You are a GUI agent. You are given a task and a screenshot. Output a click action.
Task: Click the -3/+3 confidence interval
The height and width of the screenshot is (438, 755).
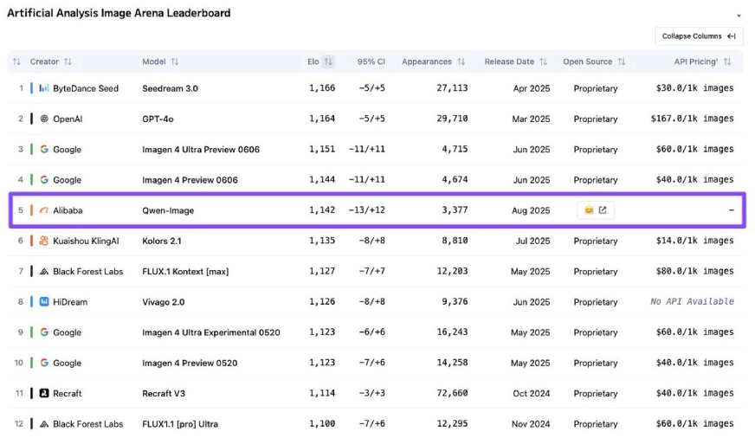(371, 393)
